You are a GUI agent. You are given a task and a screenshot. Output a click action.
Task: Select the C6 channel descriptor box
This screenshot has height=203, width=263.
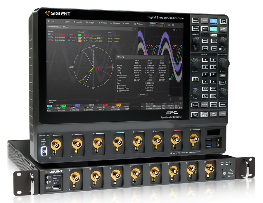pyautogui.click(x=96, y=108)
